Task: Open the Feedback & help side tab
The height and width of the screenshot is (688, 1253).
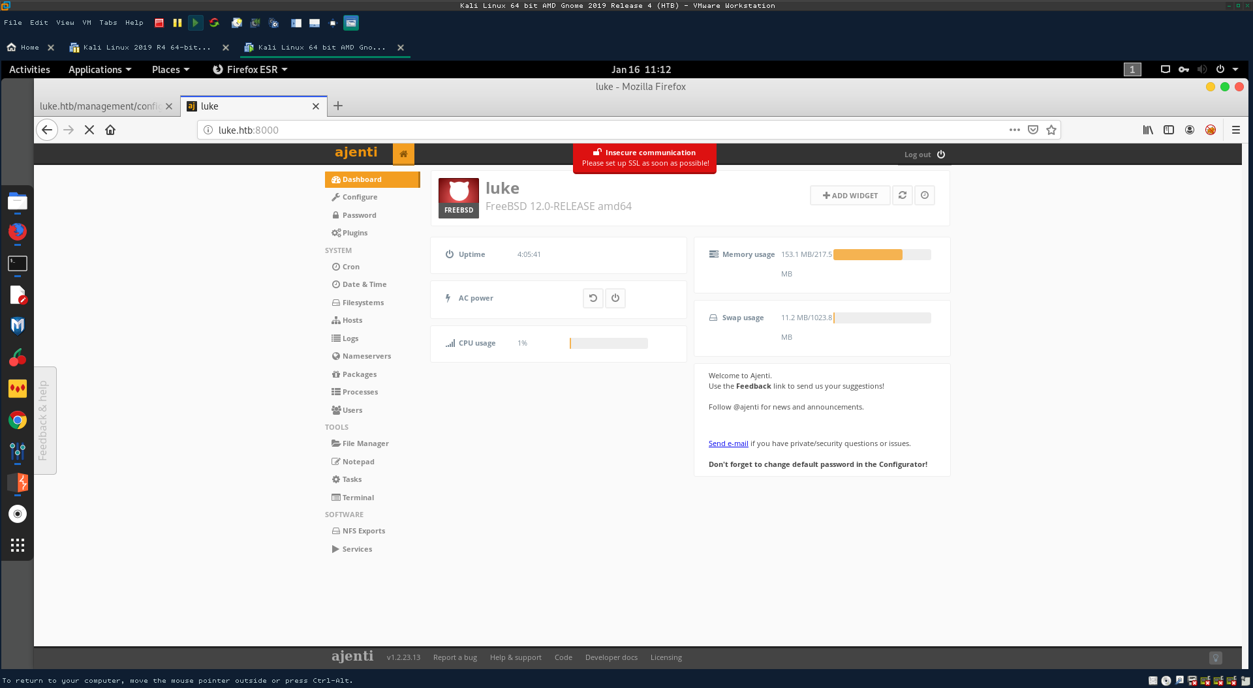Action: (x=44, y=421)
